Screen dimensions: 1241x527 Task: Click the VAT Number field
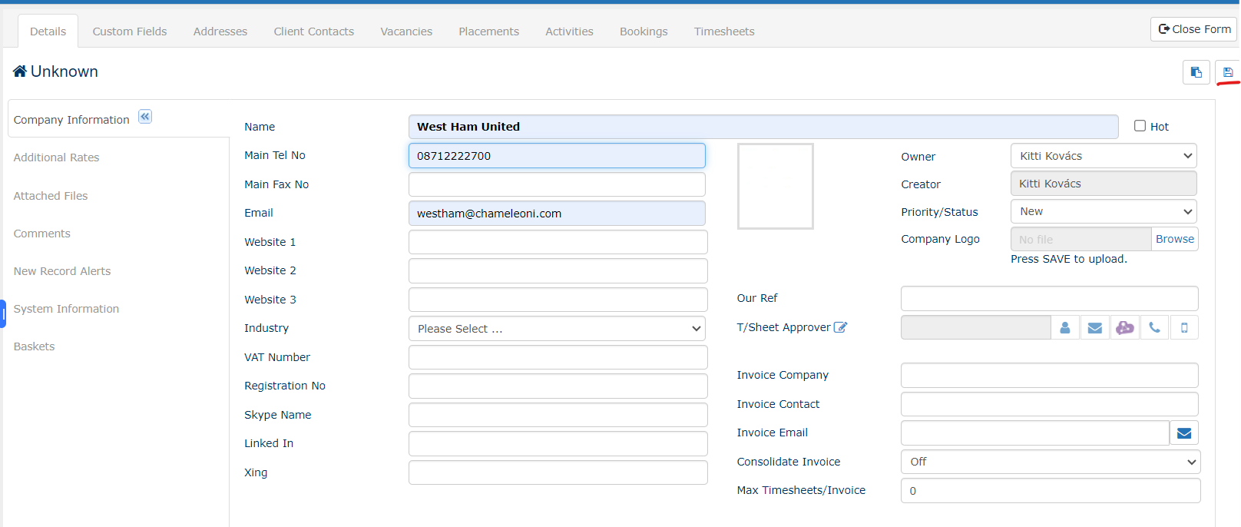[558, 357]
